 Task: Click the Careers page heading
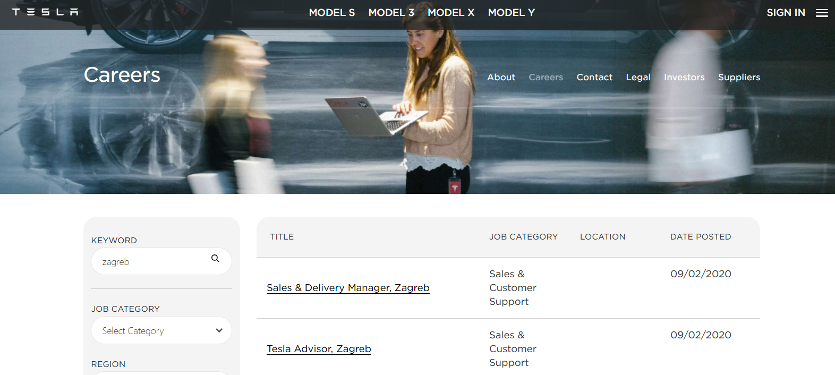click(x=122, y=75)
